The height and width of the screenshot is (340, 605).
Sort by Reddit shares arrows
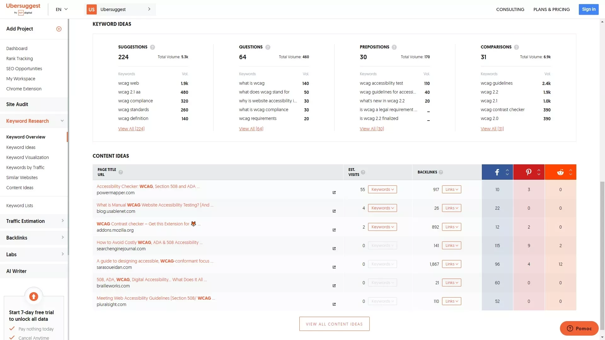571,172
